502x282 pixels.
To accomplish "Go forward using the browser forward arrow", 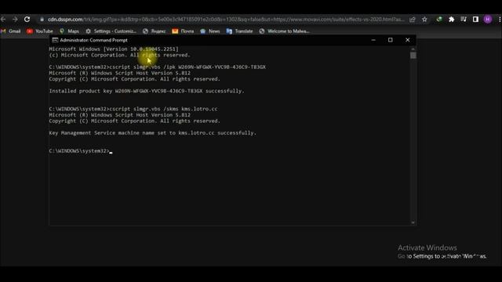I will pos(15,20).
